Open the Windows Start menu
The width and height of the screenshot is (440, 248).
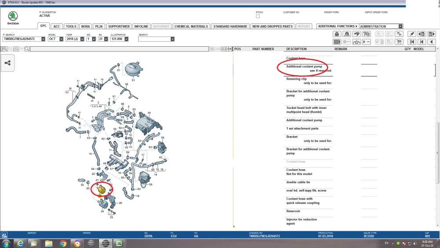[6, 243]
